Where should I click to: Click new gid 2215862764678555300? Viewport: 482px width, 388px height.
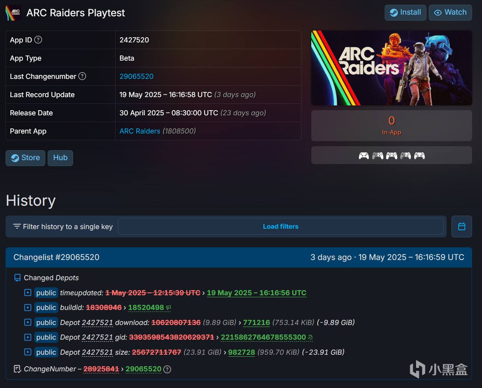(x=263, y=337)
